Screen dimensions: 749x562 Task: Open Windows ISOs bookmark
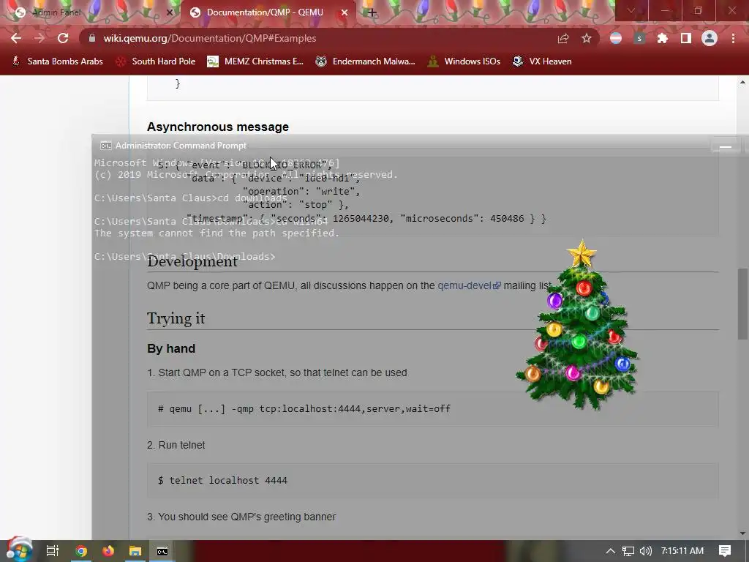464,61
